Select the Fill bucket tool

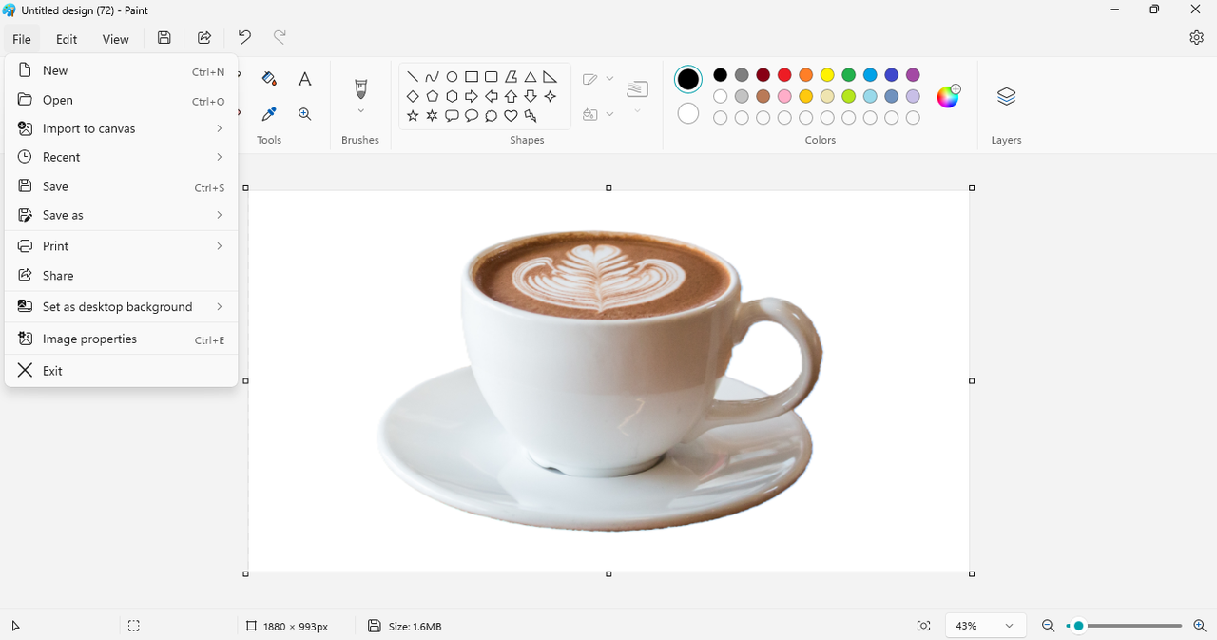click(269, 79)
